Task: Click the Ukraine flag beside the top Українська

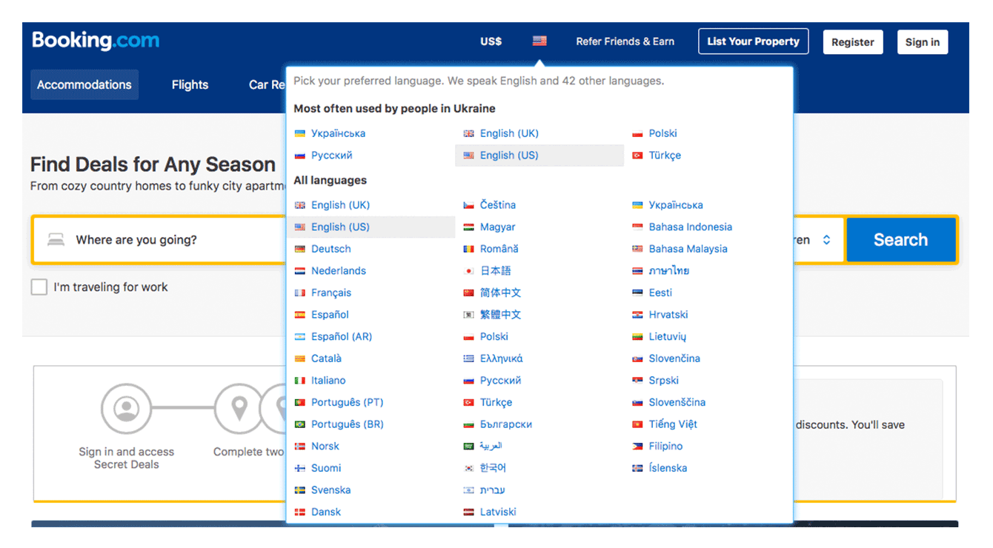Action: tap(300, 134)
